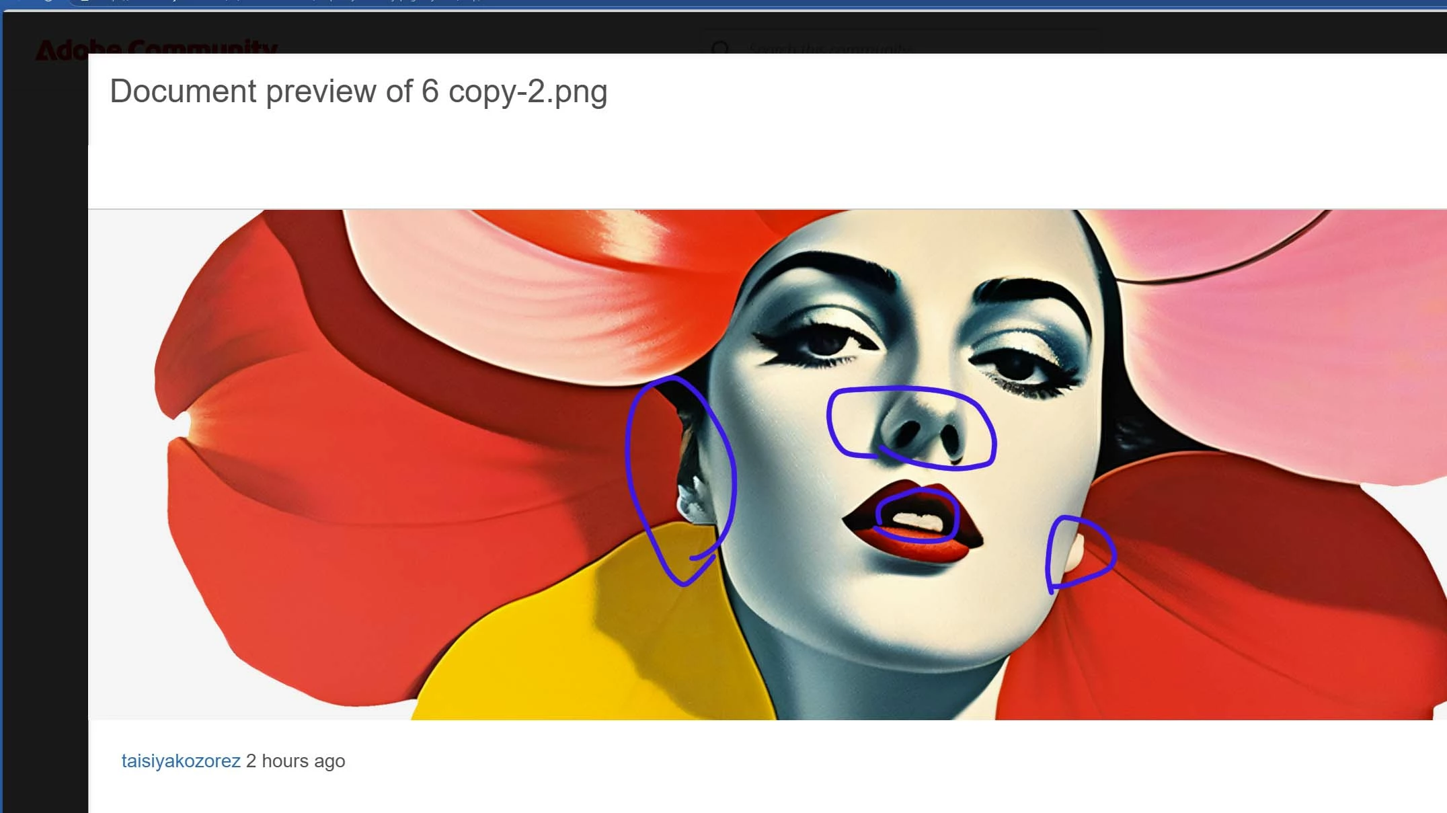Viewport: 1447px width, 813px height.
Task: Click the "2 hours ago" timestamp
Action: click(296, 761)
